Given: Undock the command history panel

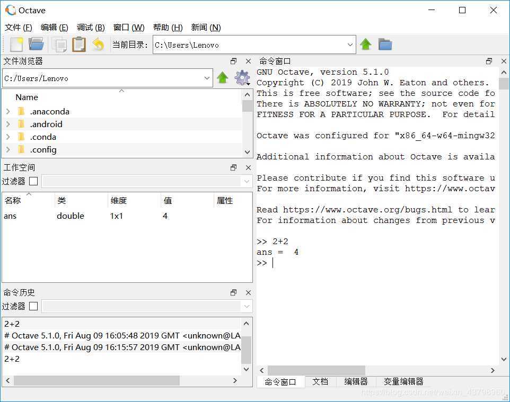Looking at the screenshot, I should (234, 292).
